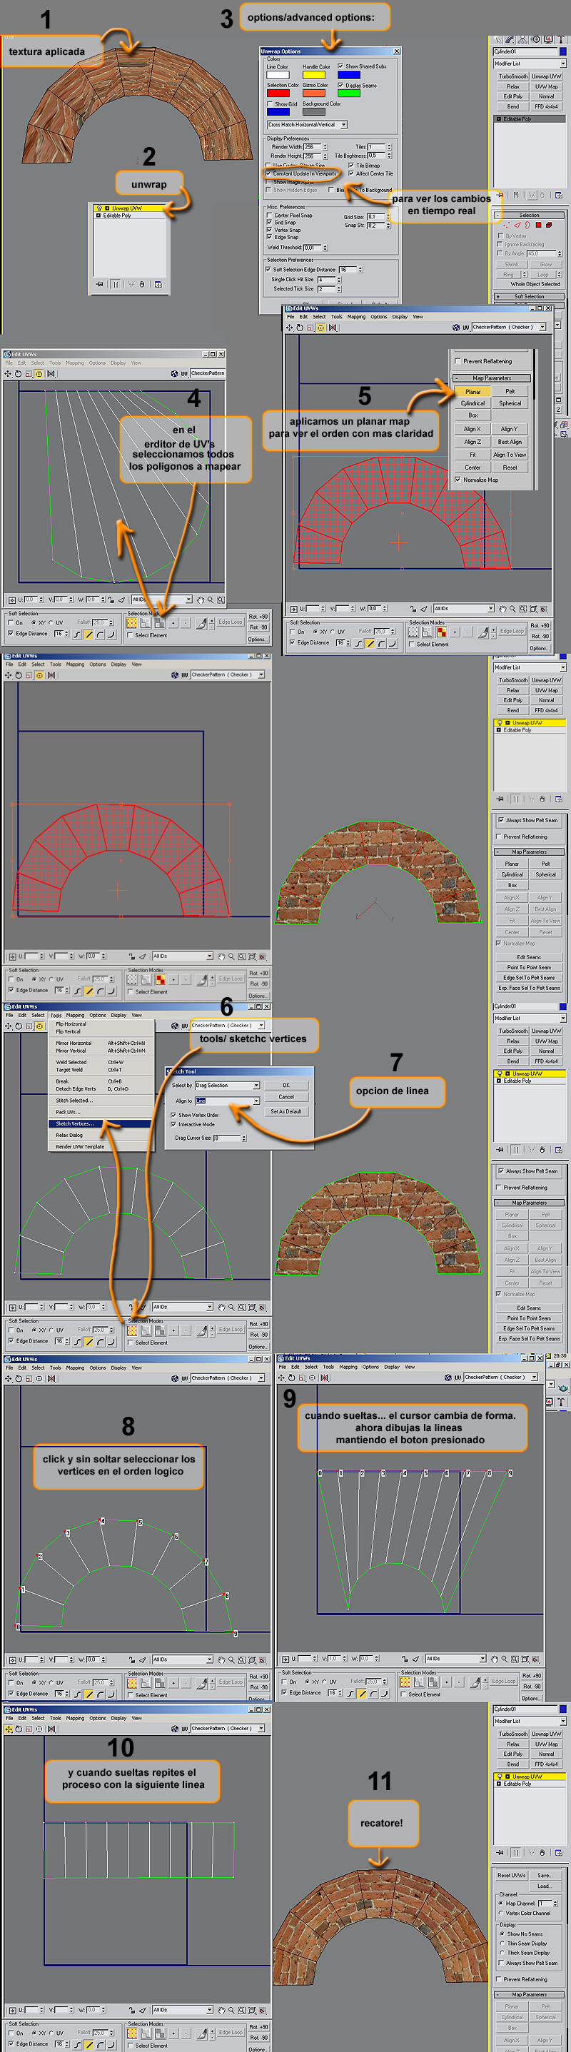This screenshot has width=571, height=2052.
Task: Click the Zoom Extents icon in step 5 Edit UVWs window
Action: (x=534, y=609)
